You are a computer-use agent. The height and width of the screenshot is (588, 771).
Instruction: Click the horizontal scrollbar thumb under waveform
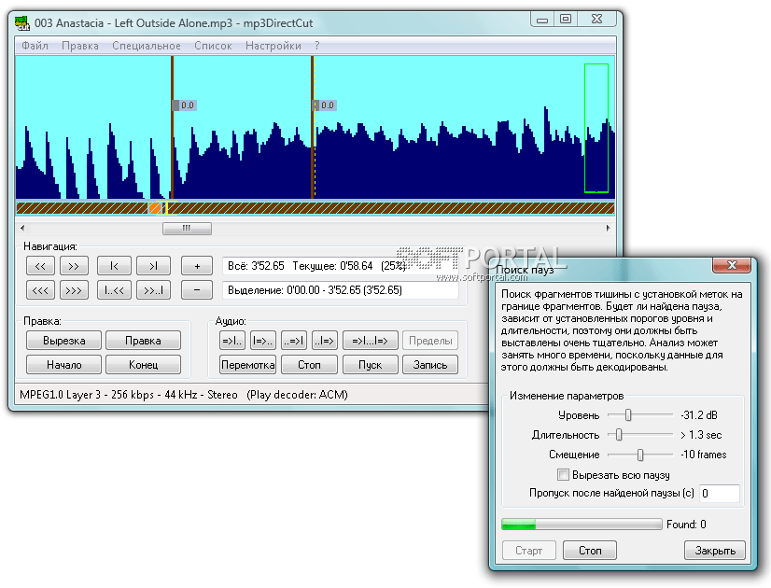(x=187, y=228)
